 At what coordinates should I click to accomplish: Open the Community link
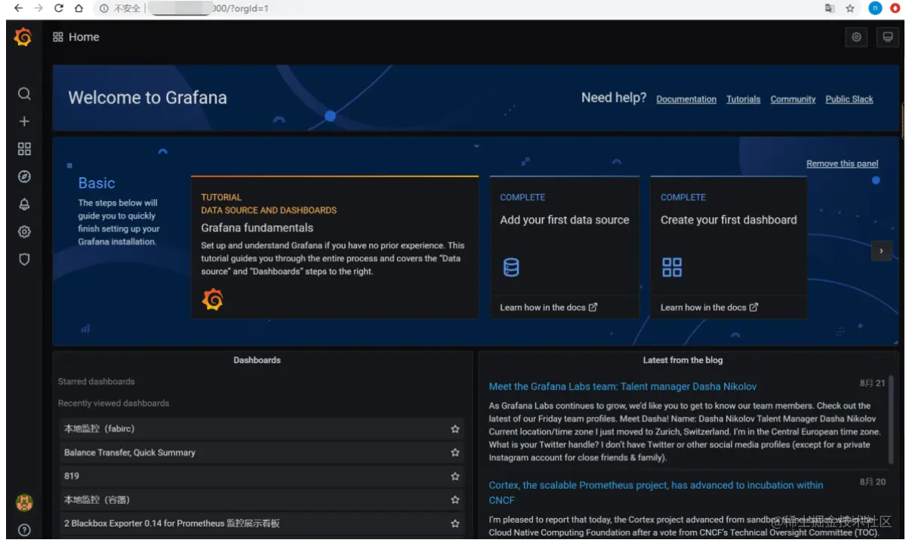coord(793,100)
